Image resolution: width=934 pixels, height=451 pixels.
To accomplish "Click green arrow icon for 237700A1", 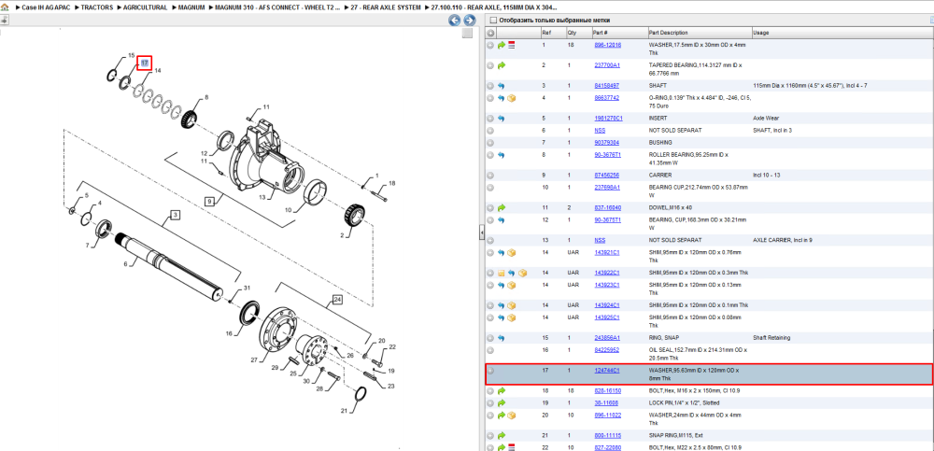I will point(502,65).
